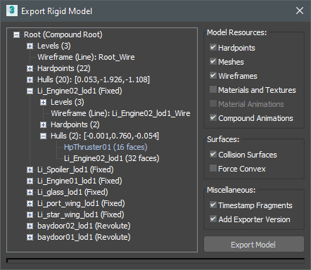Select Li_Engine02_lod1 (32 faces) hull
The width and height of the screenshot is (311, 270).
coord(112,158)
